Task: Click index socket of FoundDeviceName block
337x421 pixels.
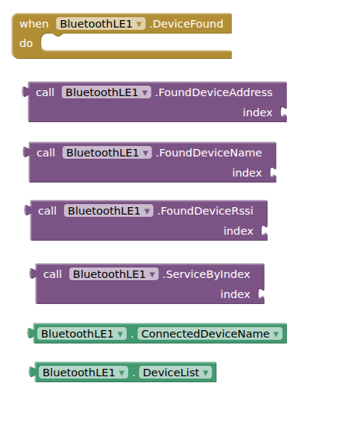Action: pyautogui.click(x=274, y=173)
